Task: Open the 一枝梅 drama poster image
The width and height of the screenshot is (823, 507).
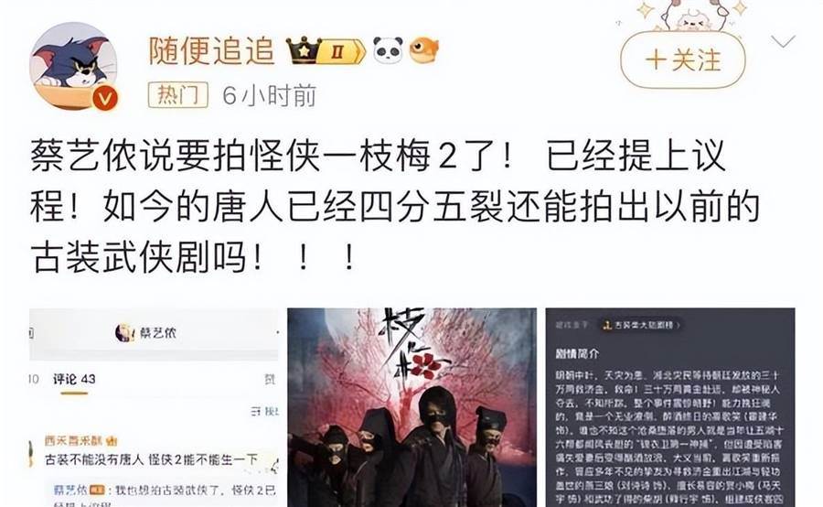Action: (x=412, y=407)
